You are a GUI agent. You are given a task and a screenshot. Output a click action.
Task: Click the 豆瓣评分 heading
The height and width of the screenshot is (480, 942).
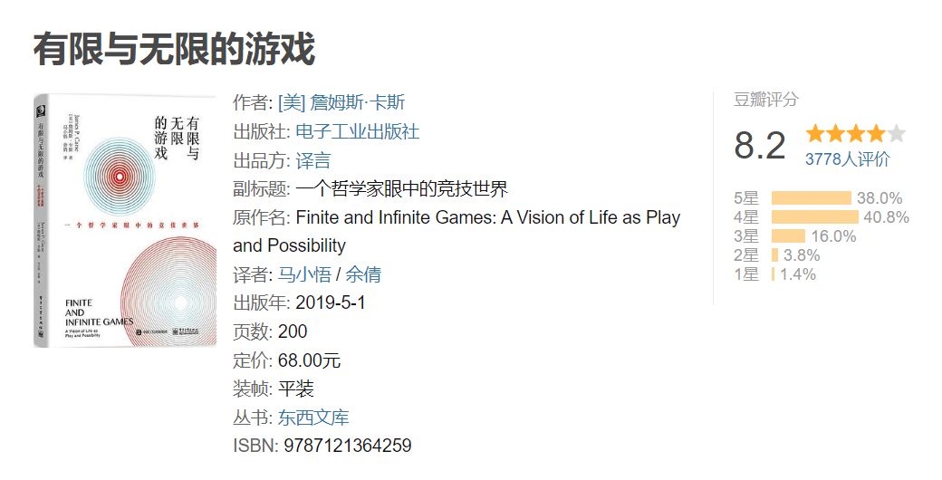(765, 100)
